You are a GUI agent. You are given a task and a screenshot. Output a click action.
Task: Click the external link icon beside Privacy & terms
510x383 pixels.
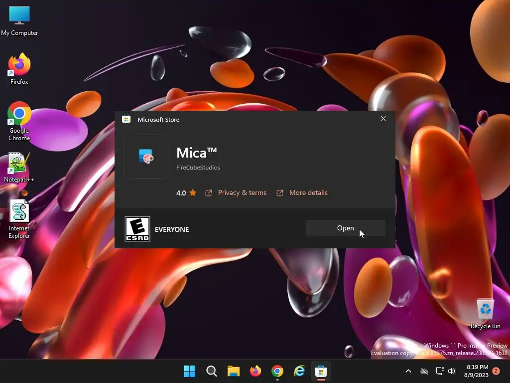pos(209,193)
